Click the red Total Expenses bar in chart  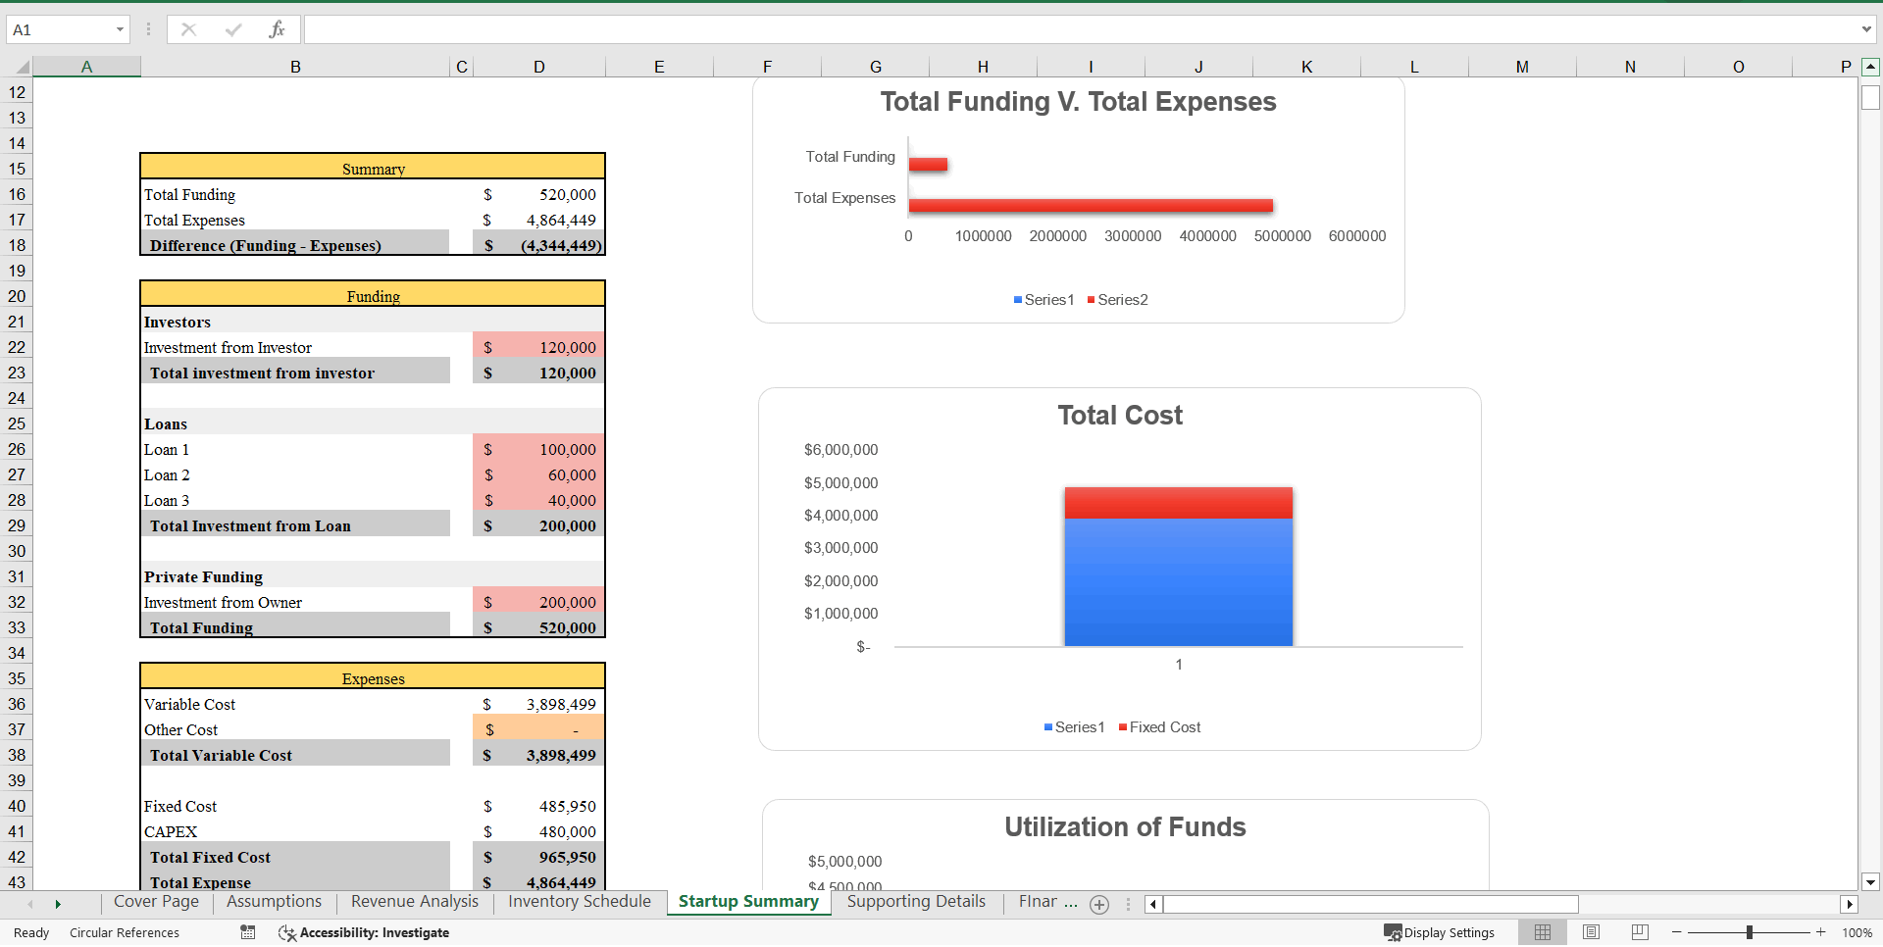1091,206
